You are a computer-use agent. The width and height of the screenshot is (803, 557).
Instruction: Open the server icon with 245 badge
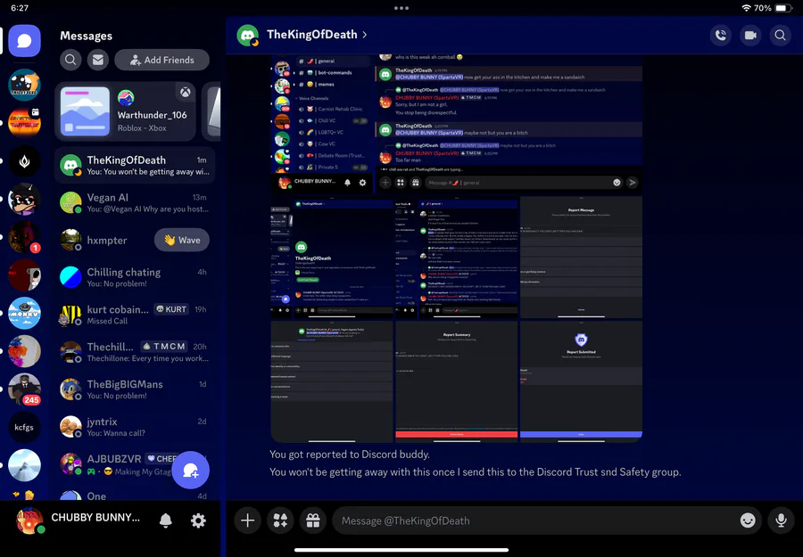pos(24,389)
